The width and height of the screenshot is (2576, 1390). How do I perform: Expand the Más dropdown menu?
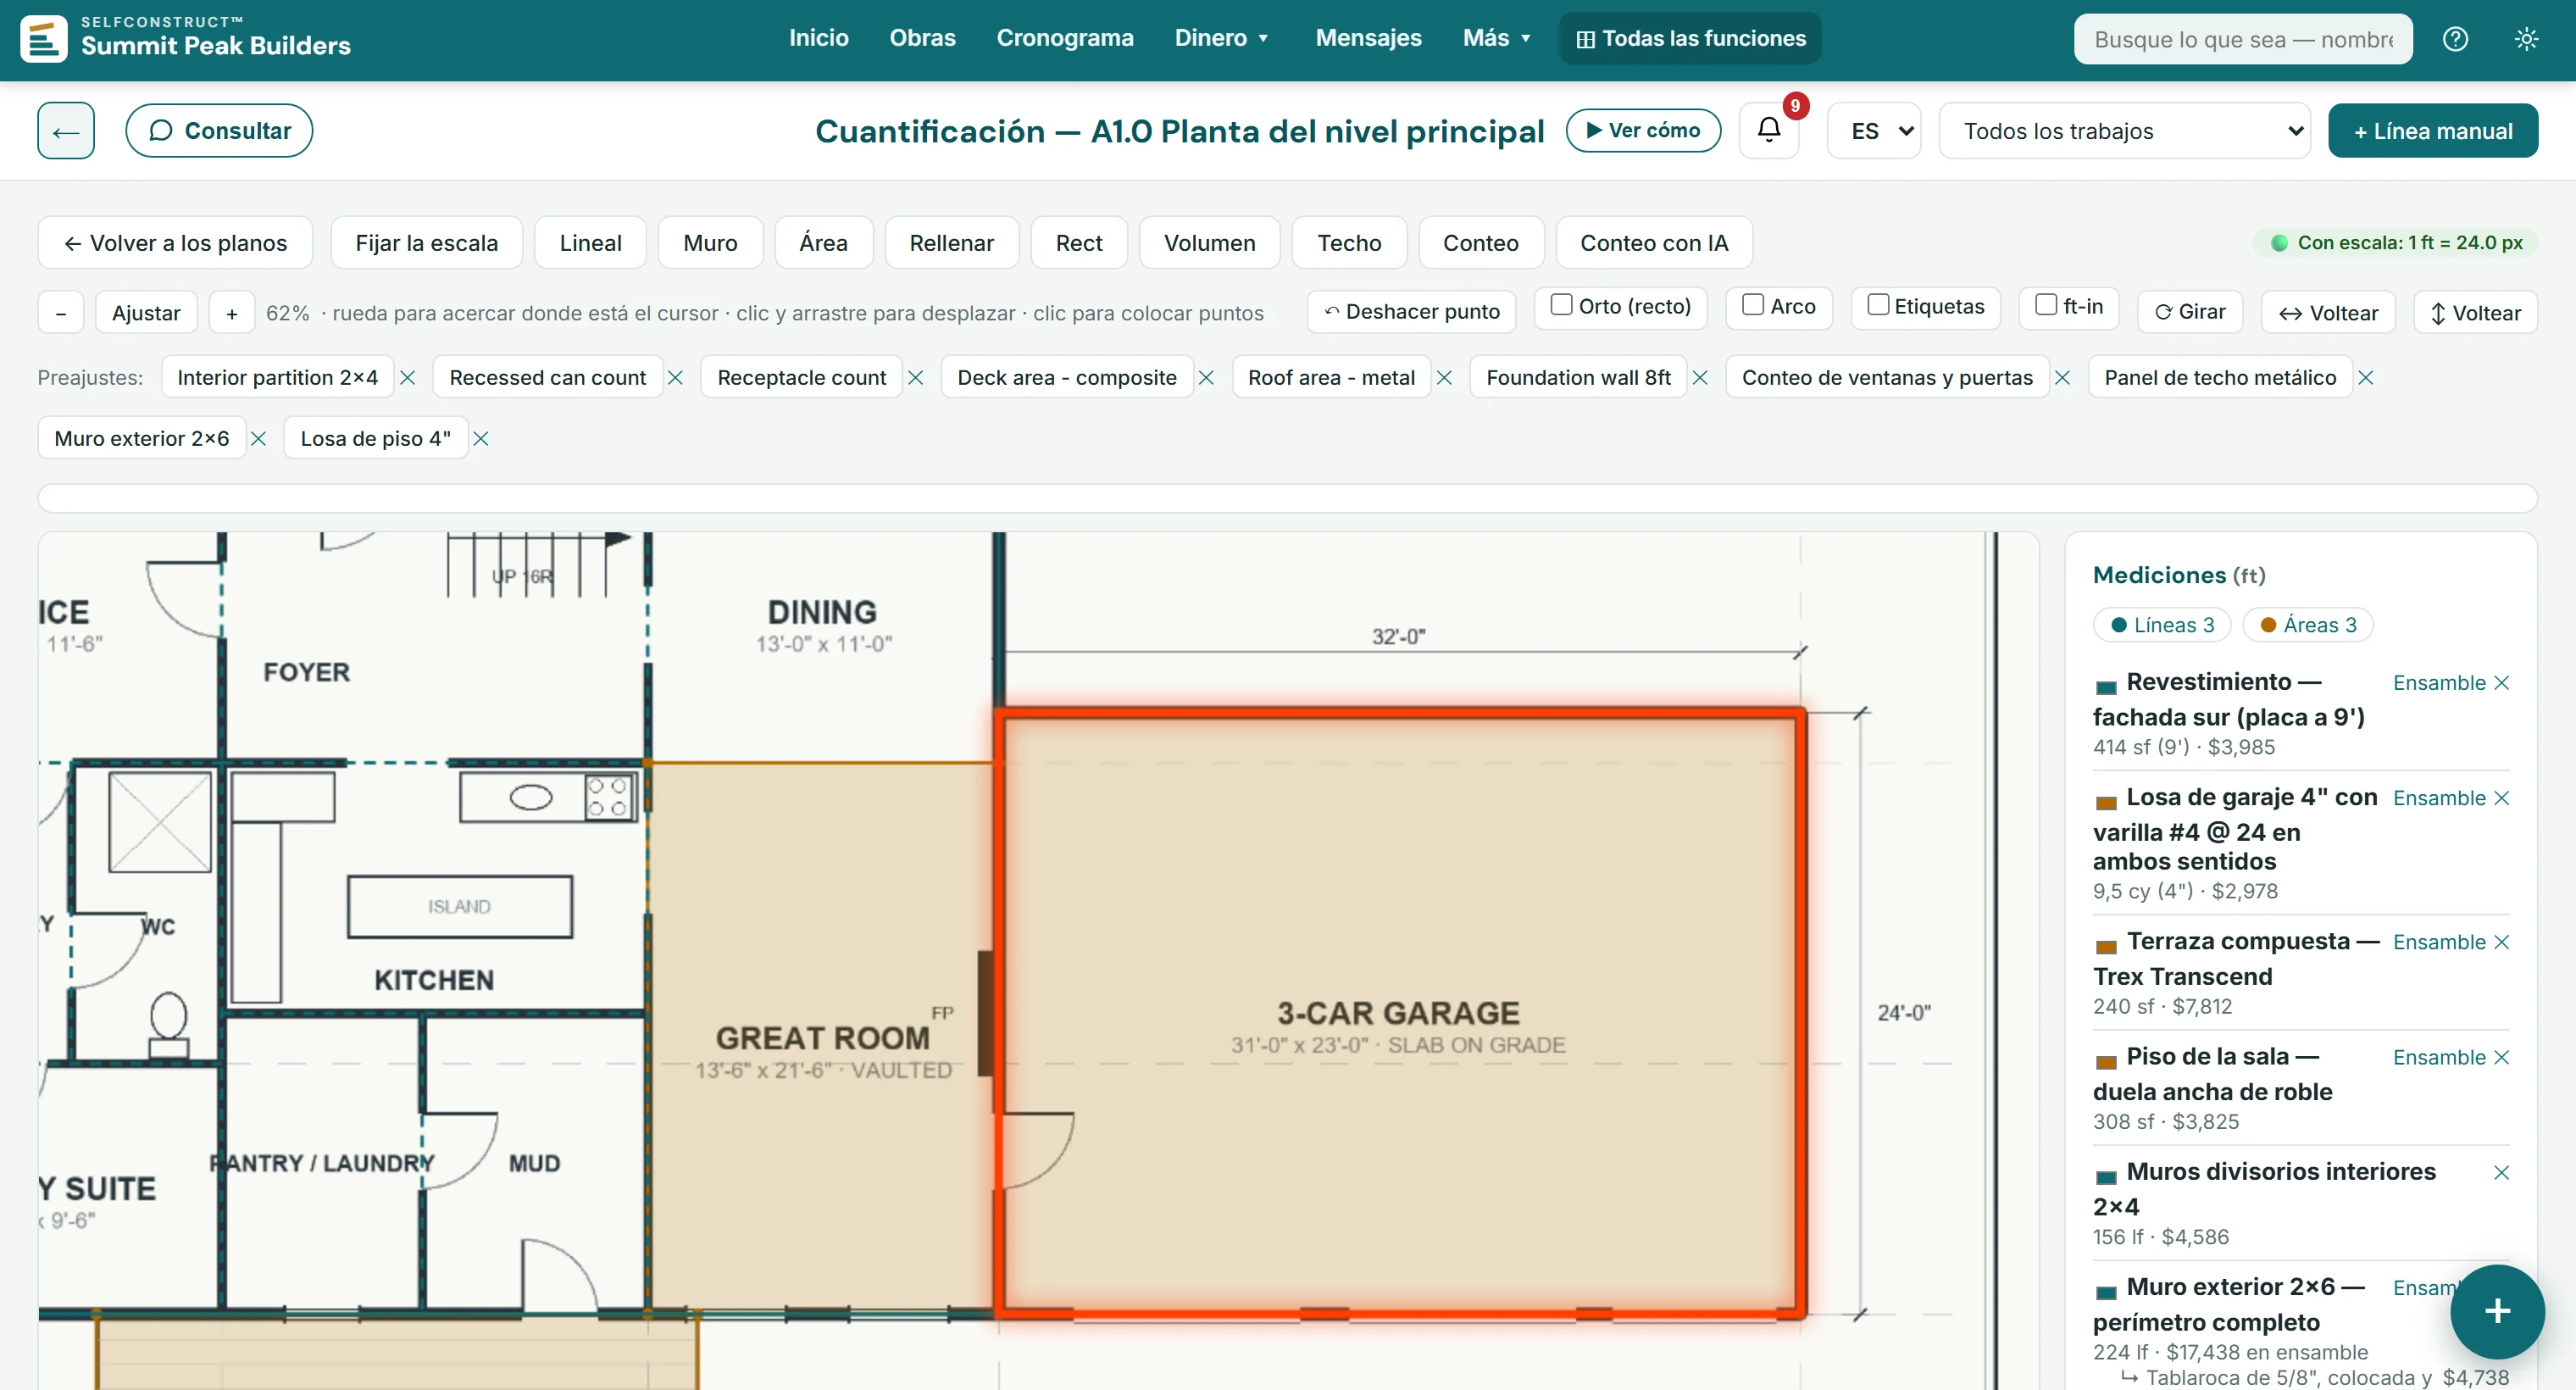[1497, 38]
